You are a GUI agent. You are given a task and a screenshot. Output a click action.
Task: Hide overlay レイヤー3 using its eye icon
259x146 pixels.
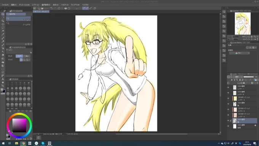tap(228, 109)
